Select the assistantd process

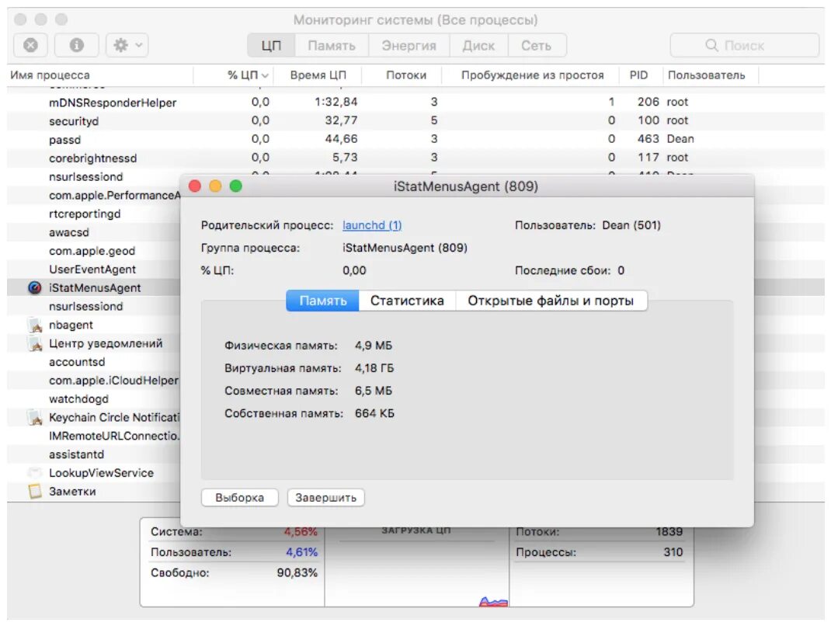[76, 454]
